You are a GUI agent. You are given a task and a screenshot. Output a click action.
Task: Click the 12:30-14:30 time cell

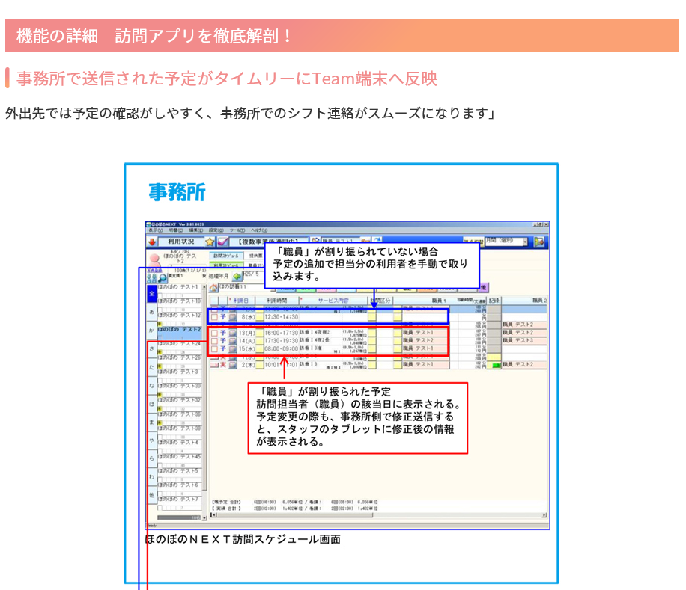tap(281, 317)
